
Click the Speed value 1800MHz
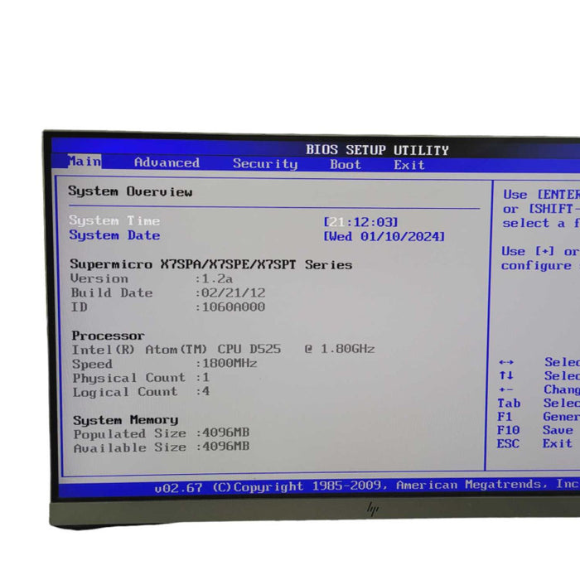(230, 363)
